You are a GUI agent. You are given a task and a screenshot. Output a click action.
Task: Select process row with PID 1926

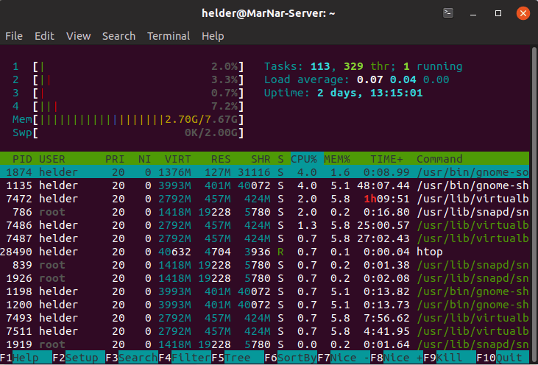coord(264,278)
